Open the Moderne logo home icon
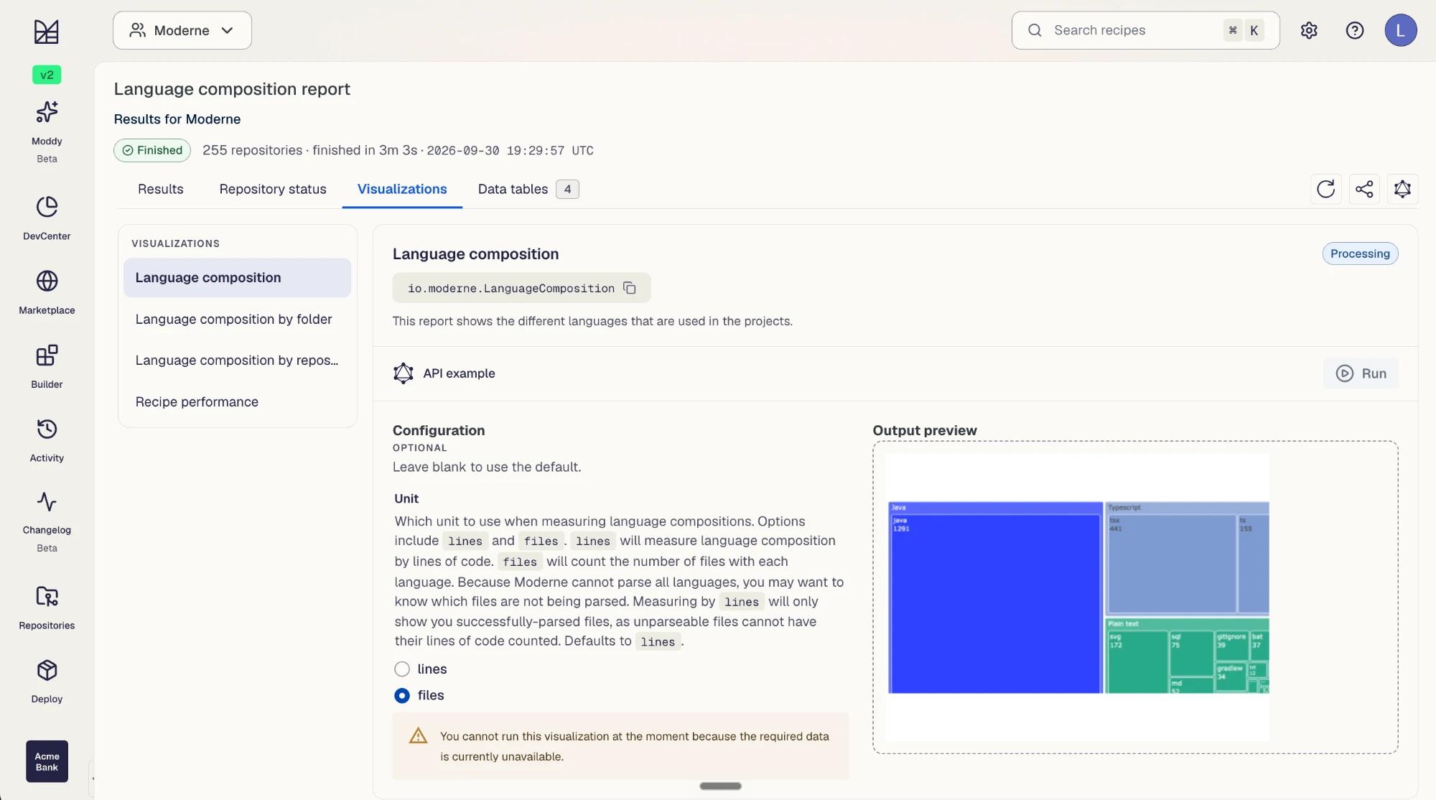The image size is (1436, 800). pyautogui.click(x=47, y=31)
